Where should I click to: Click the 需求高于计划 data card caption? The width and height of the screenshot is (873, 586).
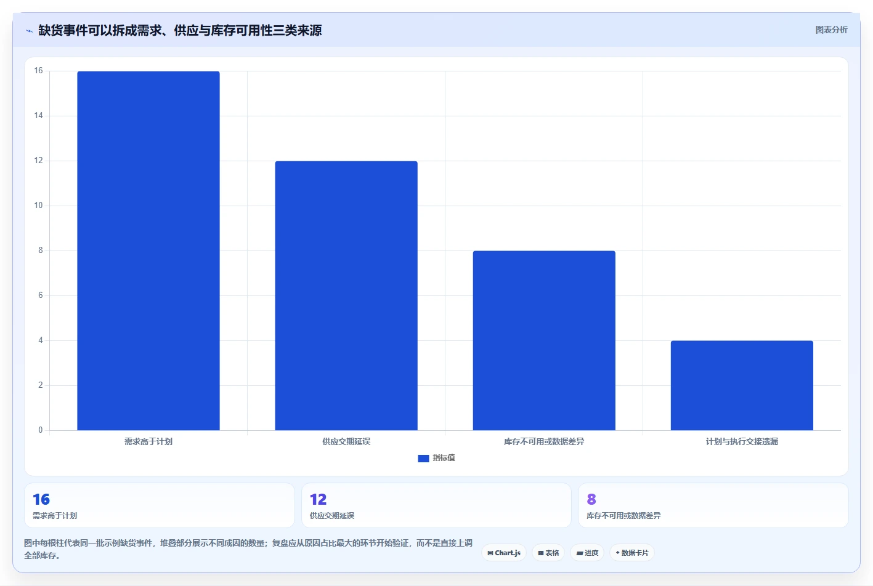[x=55, y=516]
